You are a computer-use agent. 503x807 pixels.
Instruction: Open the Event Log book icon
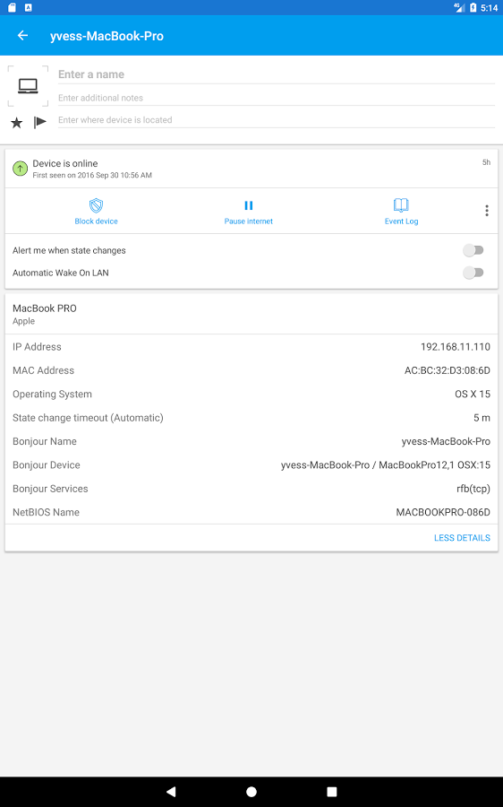pos(401,205)
